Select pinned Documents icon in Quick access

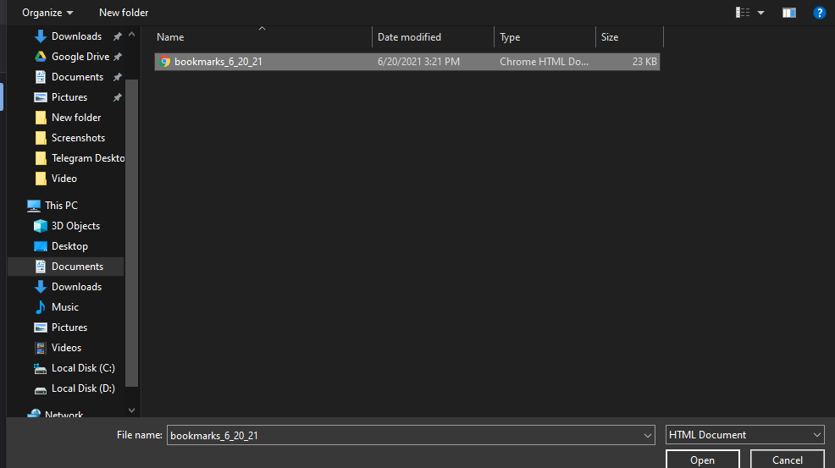41,77
